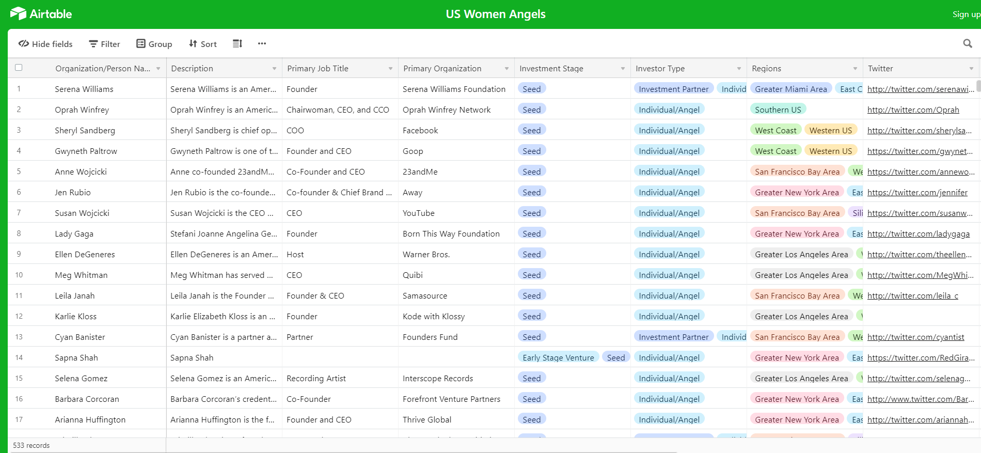The height and width of the screenshot is (453, 981).
Task: Open the Sort options
Action: tap(202, 44)
